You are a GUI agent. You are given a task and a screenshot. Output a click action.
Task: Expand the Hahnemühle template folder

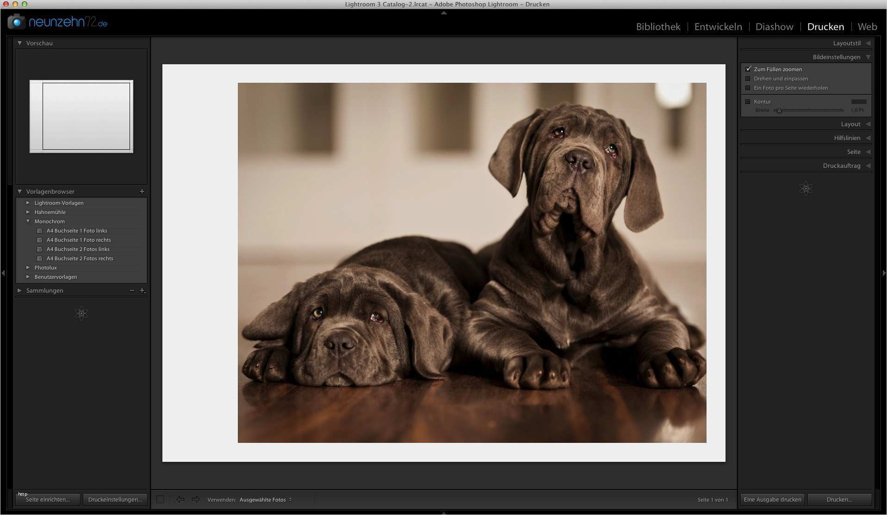(28, 212)
